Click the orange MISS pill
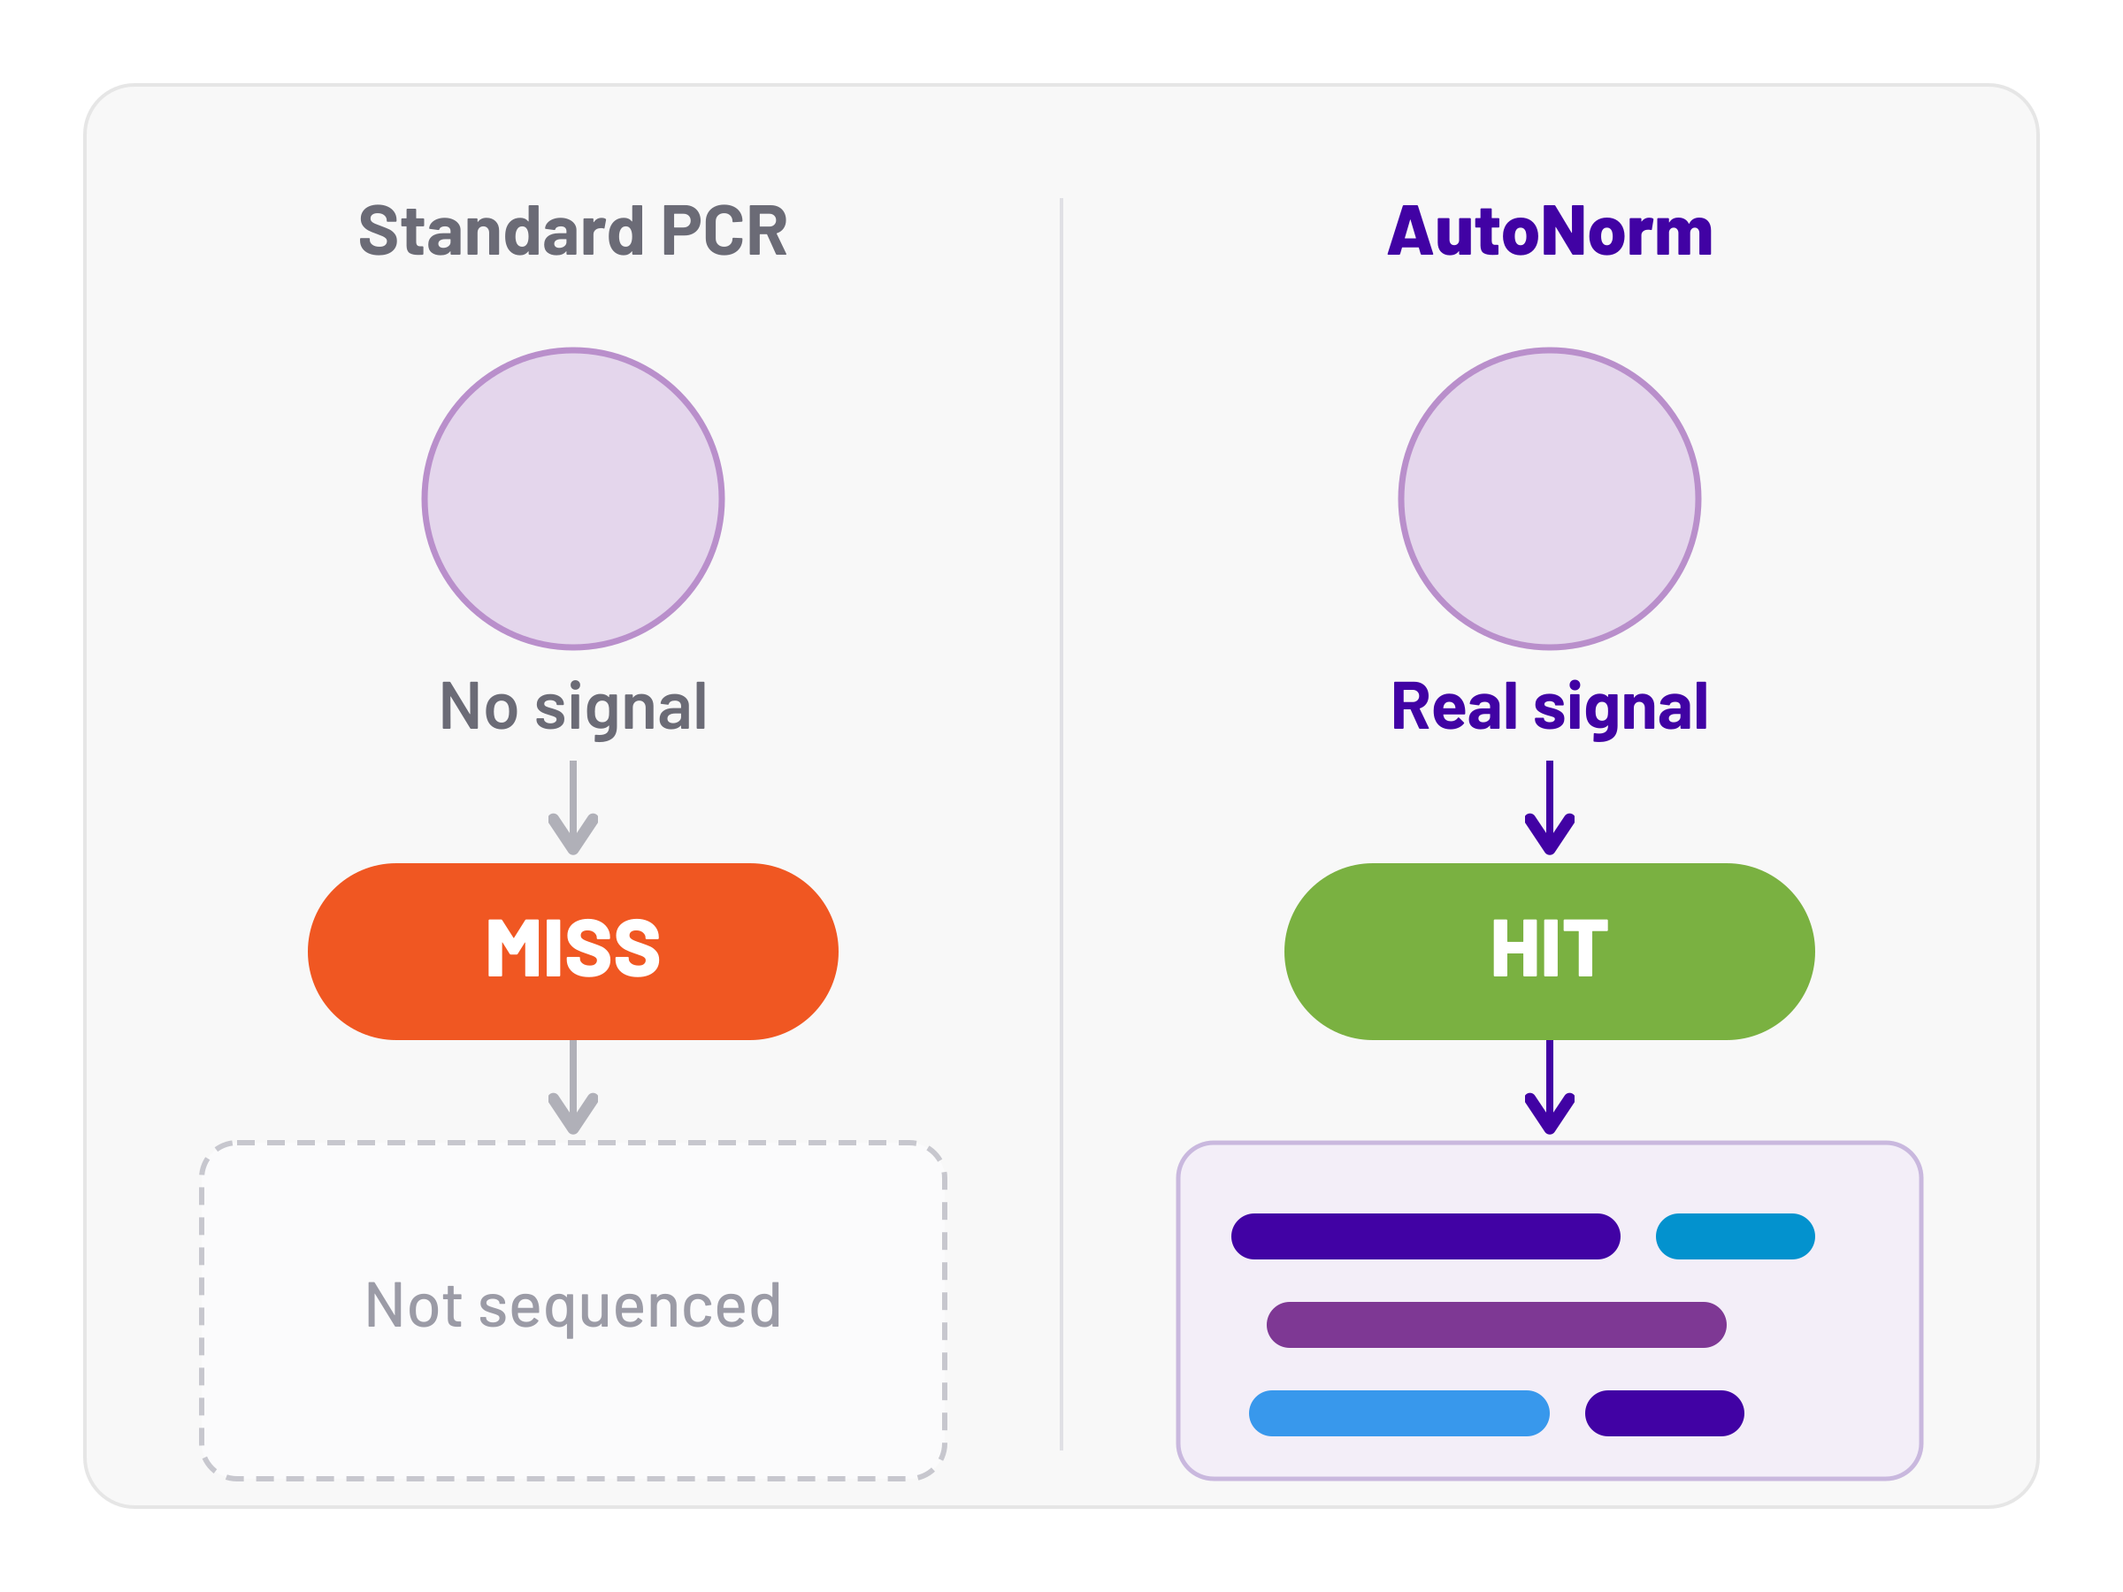This screenshot has height=1592, width=2123. [x=573, y=951]
